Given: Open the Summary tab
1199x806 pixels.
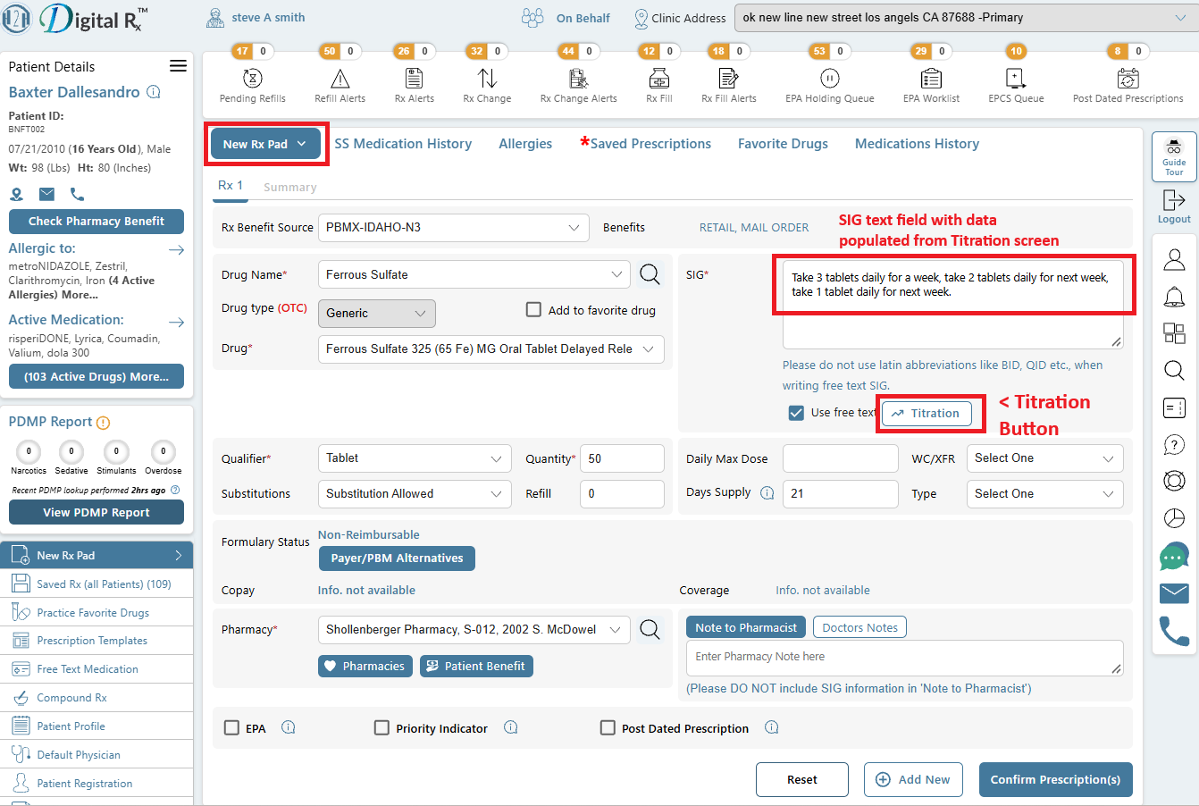Looking at the screenshot, I should (x=289, y=188).
